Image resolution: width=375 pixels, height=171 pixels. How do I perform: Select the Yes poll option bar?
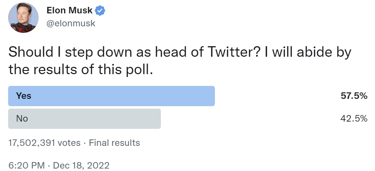click(x=111, y=96)
